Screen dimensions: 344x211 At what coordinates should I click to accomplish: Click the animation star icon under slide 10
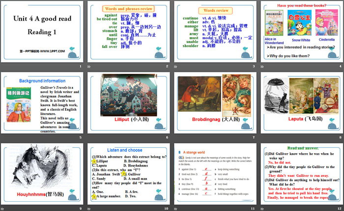[89, 209]
